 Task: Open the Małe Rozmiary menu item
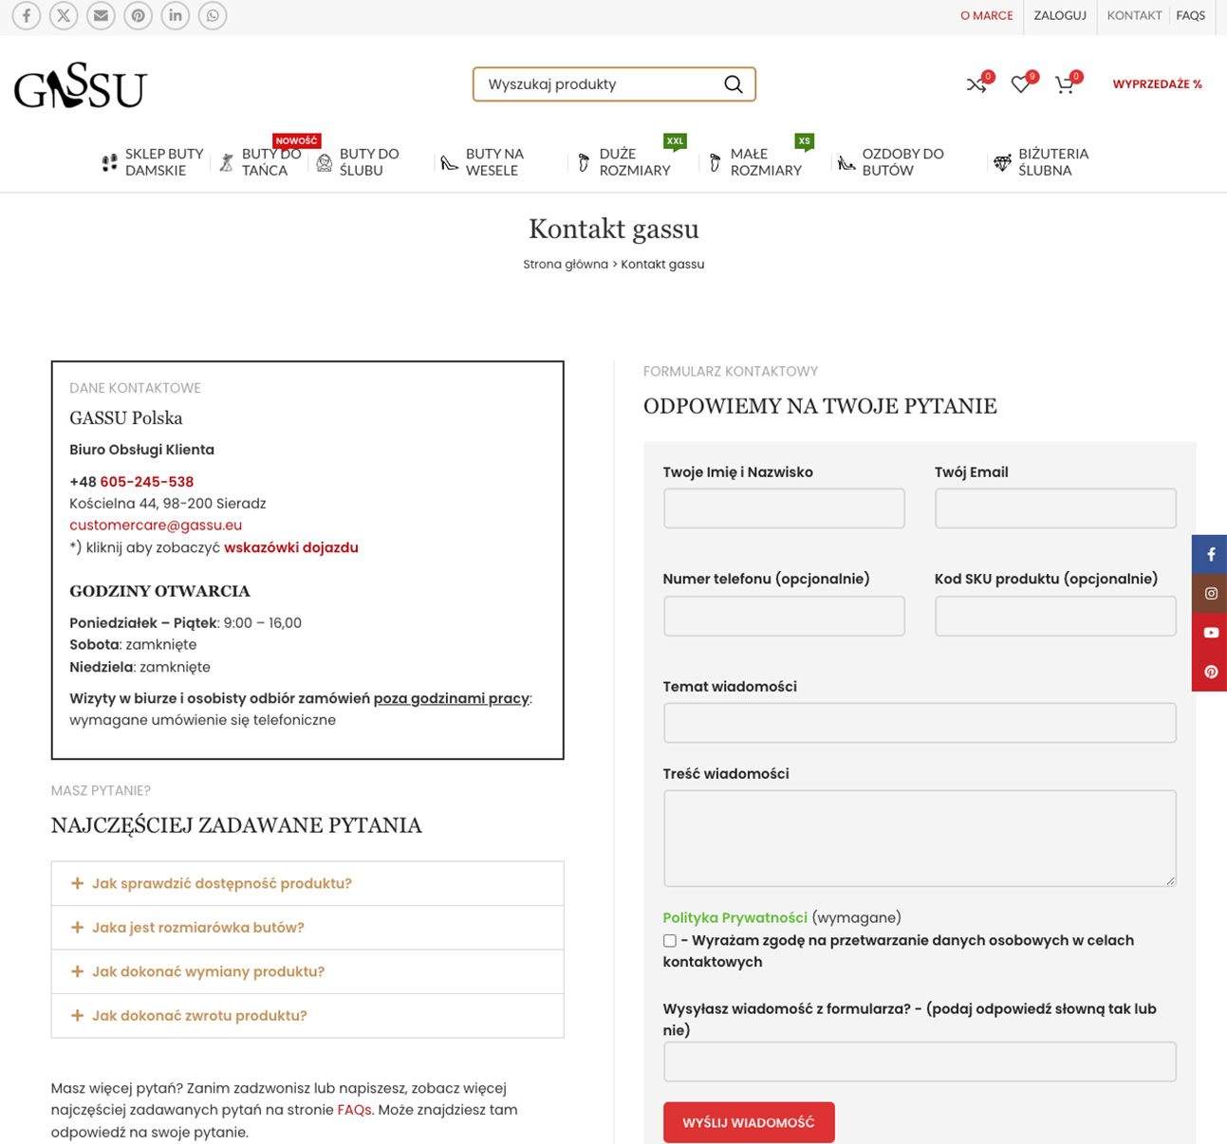tap(766, 162)
